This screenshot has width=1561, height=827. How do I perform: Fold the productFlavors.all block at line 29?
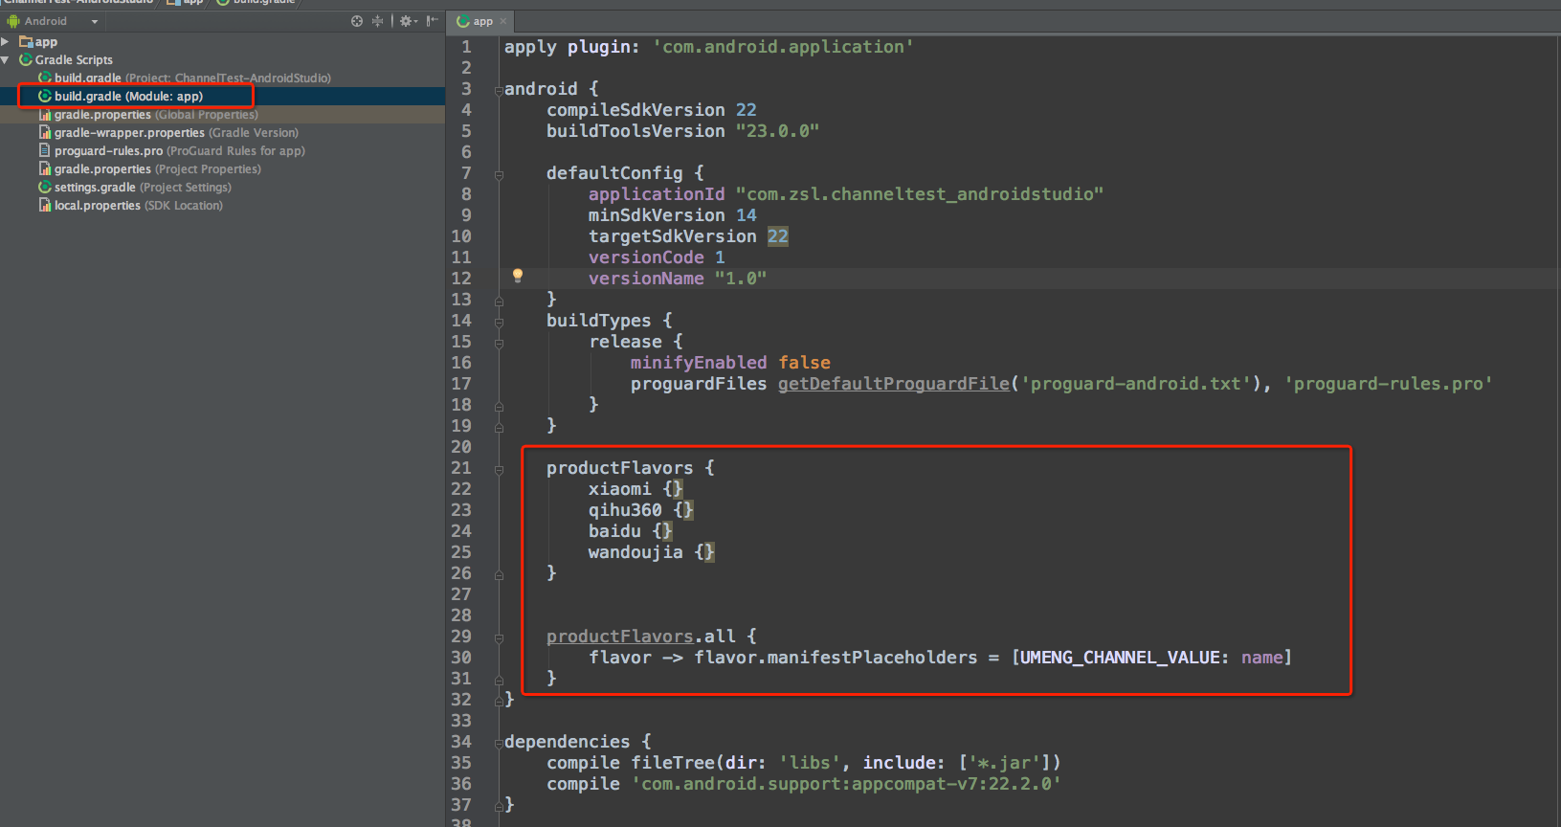[499, 637]
